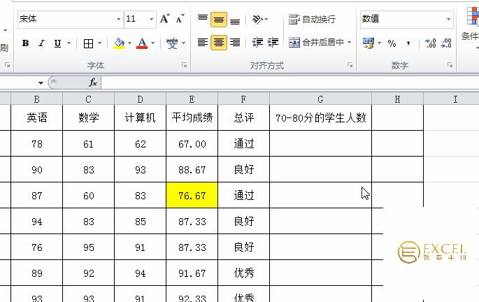
Task: Click the 70-80分的学生人数 header cell
Action: pyautogui.click(x=320, y=117)
